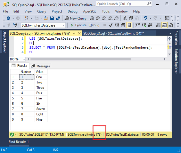181x153 pixels.
Task: Toggle Include Client Statistics
Action: tap(150, 25)
